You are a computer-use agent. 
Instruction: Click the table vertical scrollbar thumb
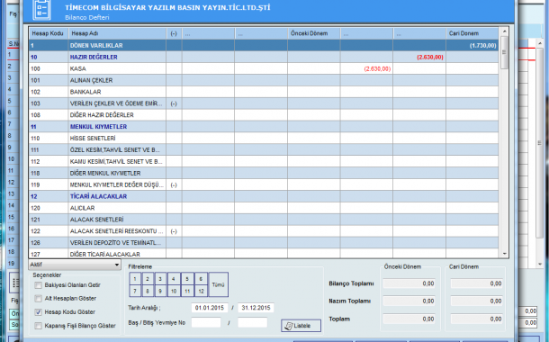[505, 52]
